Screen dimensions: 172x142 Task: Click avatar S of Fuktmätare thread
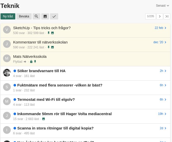click(7, 87)
